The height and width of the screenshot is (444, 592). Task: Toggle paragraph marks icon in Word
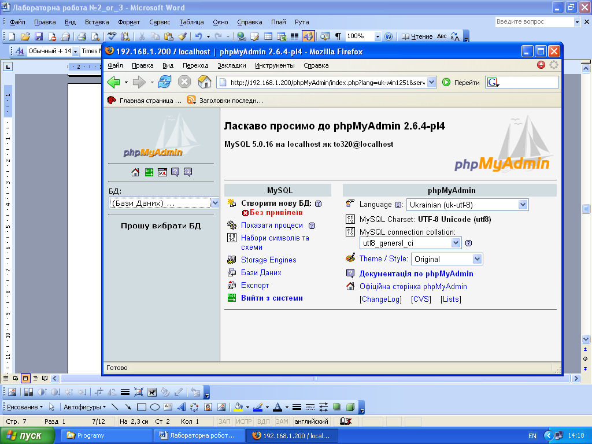(x=338, y=36)
